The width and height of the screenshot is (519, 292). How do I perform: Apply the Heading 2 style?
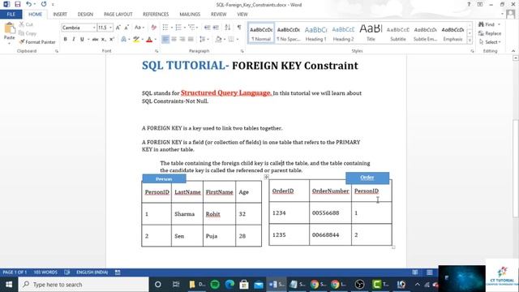click(343, 33)
